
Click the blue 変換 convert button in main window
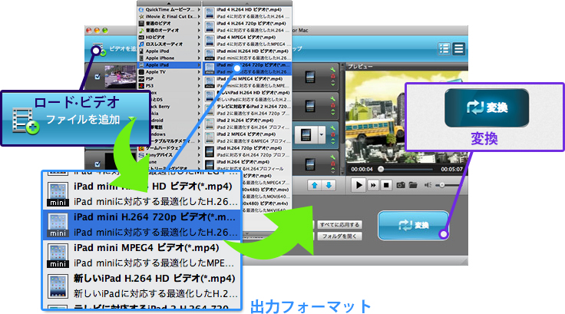(413, 225)
